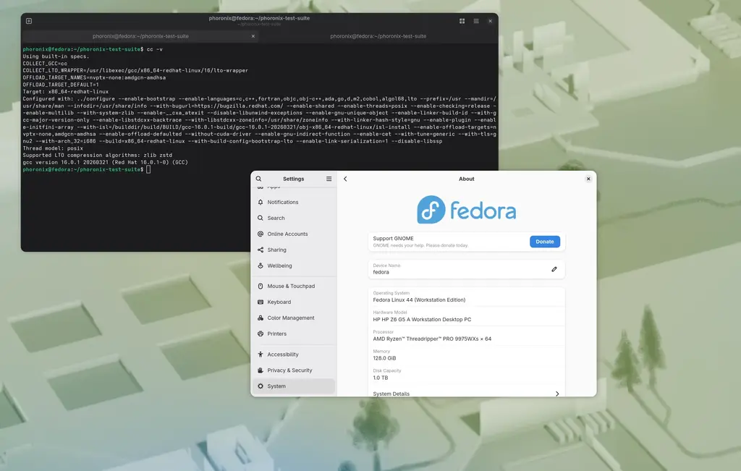This screenshot has height=471, width=741.
Task: Click the Threadripper PRO 9975WXs processor text
Action: pos(432,339)
